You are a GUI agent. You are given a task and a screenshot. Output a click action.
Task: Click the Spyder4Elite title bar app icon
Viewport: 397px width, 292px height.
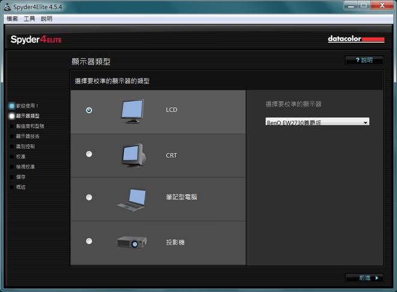[7, 7]
